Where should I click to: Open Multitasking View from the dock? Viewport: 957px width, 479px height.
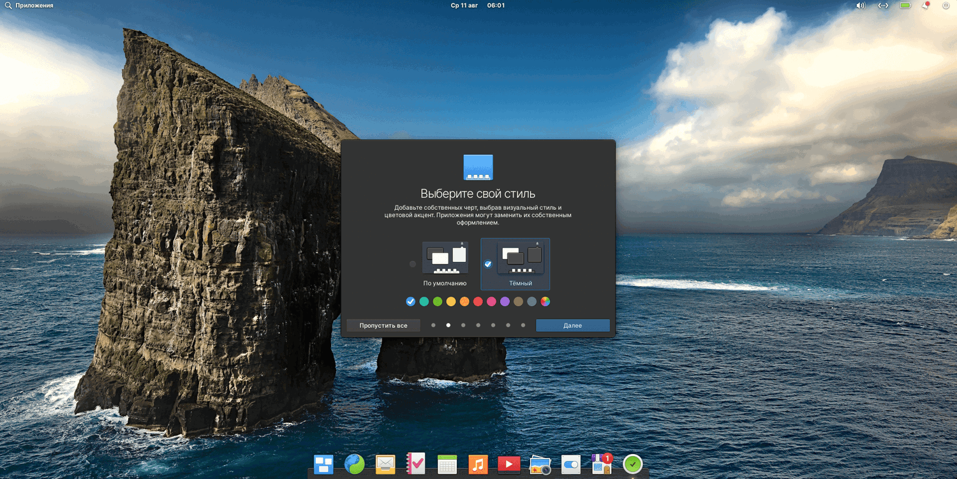(x=323, y=464)
